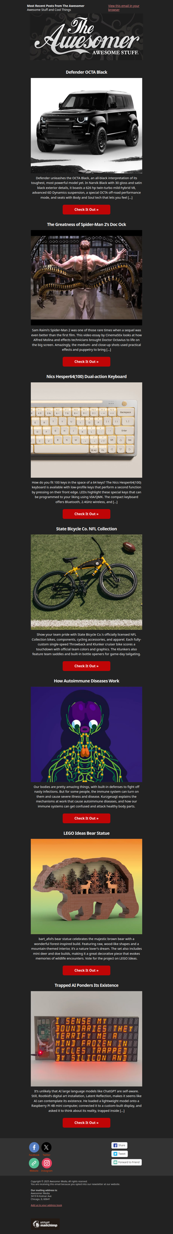Add us to your address book
This screenshot has width=173, height=1234.
point(46,1205)
